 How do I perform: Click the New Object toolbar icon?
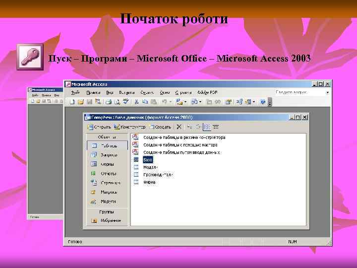[x=248, y=102]
